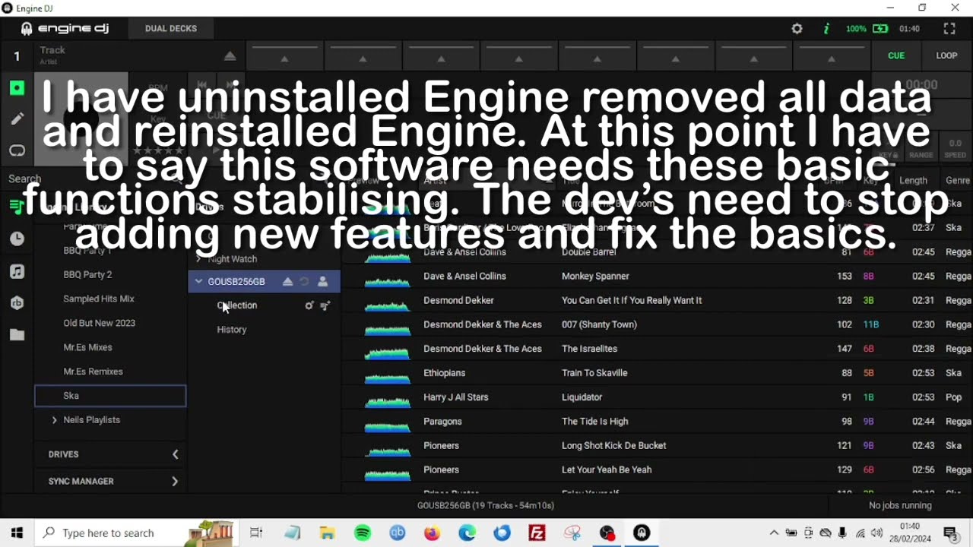Open the Engine DJ settings gear
The height and width of the screenshot is (547, 973).
click(797, 29)
